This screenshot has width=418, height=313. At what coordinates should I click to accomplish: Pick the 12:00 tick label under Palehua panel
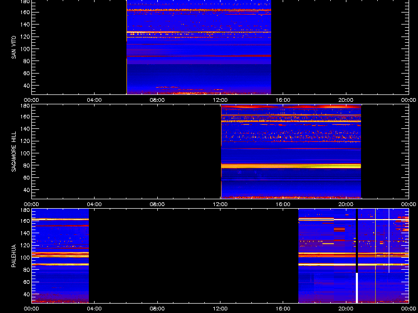[220, 309]
